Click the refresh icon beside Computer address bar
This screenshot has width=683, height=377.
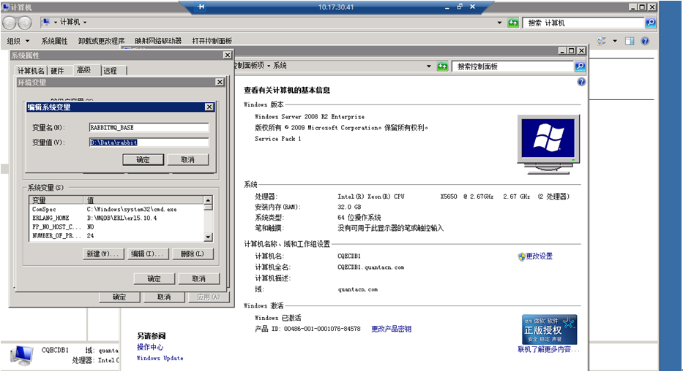[x=513, y=23]
